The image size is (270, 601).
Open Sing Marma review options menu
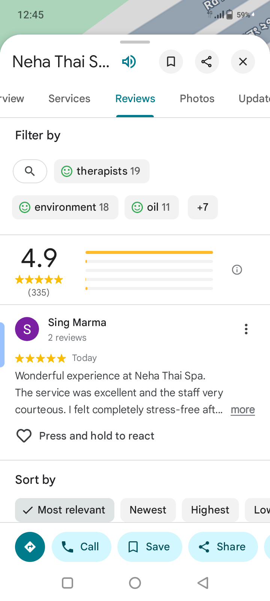pyautogui.click(x=246, y=329)
